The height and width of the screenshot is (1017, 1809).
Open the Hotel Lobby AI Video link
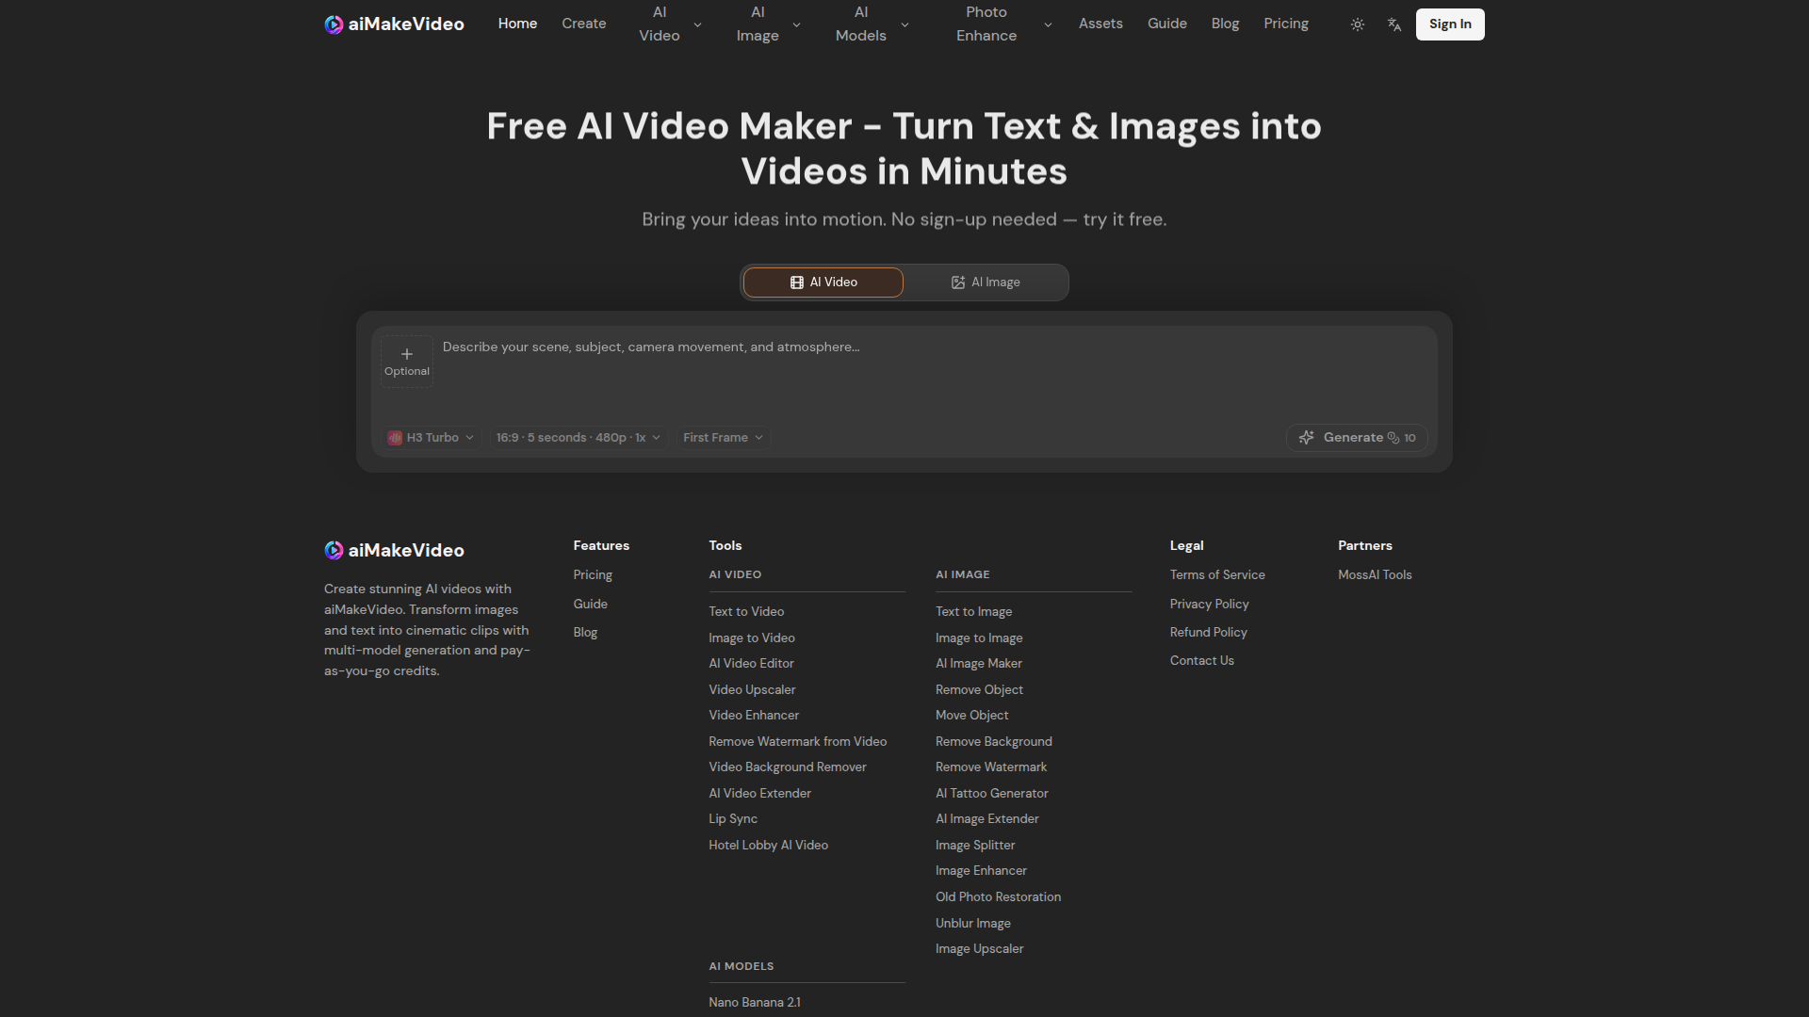pyautogui.click(x=768, y=846)
